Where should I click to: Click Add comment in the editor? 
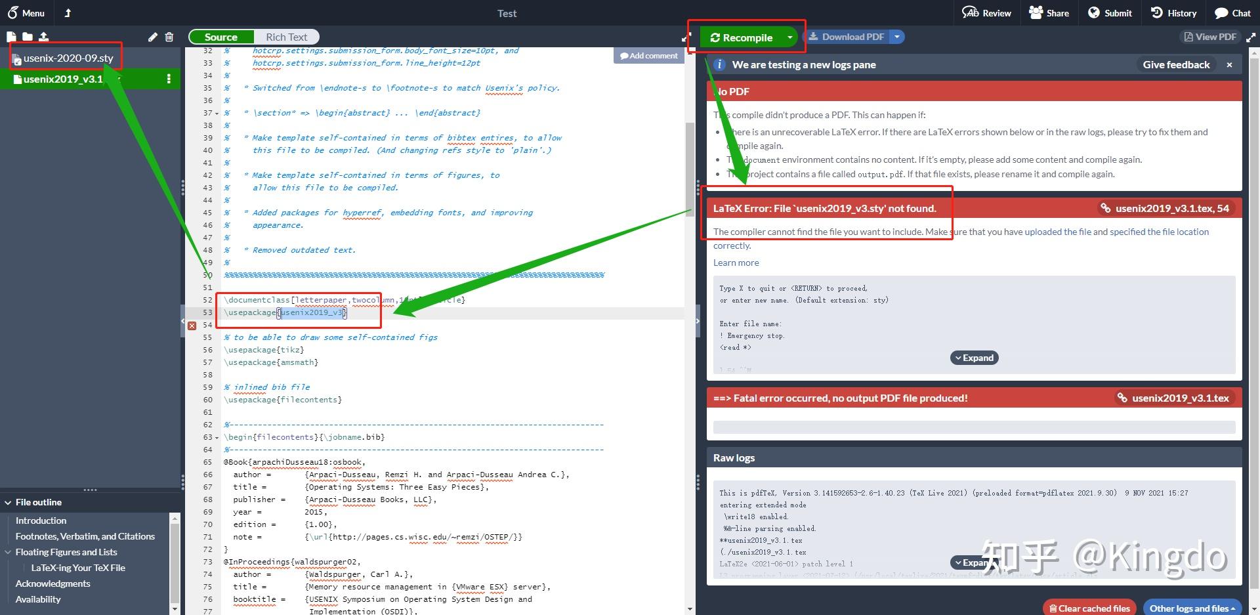(x=648, y=55)
